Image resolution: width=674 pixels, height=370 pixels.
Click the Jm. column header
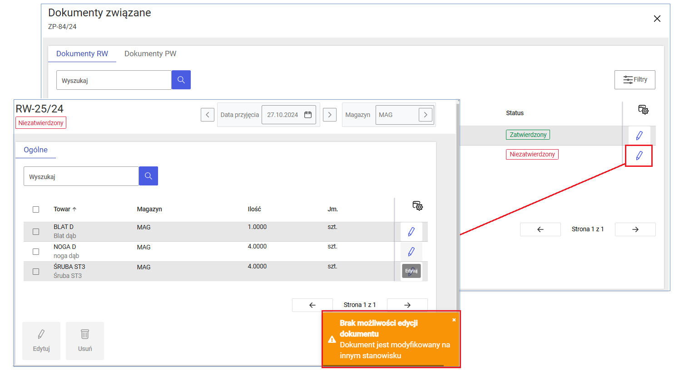(x=333, y=209)
